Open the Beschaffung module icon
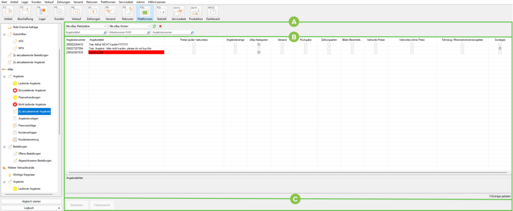This screenshot has width=513, height=211. pos(25,12)
